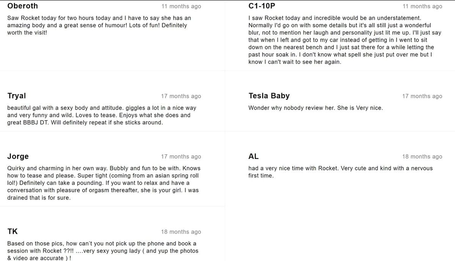Click Jorge's 'Quirky and charming' review
The width and height of the screenshot is (455, 261).
[104, 183]
